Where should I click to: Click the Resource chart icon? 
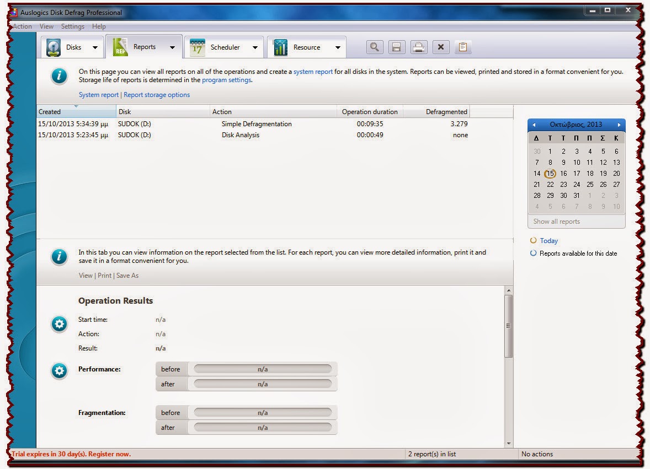point(280,47)
